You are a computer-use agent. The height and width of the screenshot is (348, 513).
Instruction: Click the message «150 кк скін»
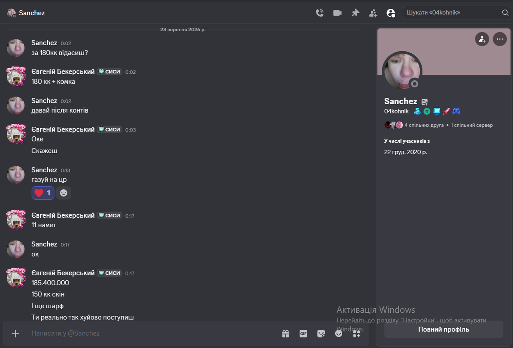click(48, 294)
